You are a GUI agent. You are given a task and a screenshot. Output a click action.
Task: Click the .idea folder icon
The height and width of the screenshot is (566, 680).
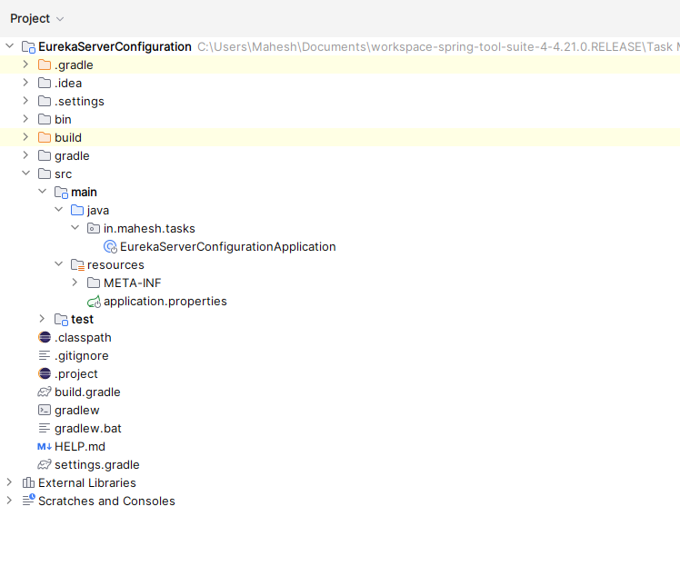(45, 83)
